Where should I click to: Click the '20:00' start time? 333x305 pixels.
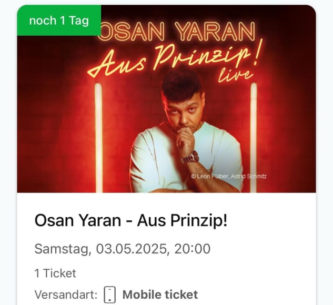point(193,249)
